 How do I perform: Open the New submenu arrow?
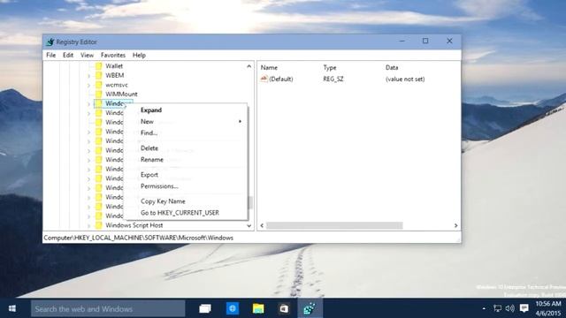pyautogui.click(x=240, y=122)
